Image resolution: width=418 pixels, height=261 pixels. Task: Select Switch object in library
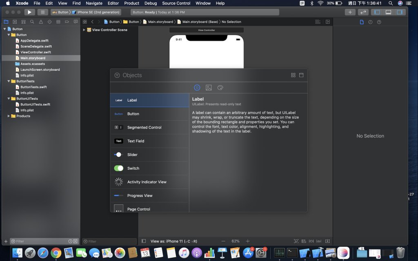(x=149, y=168)
